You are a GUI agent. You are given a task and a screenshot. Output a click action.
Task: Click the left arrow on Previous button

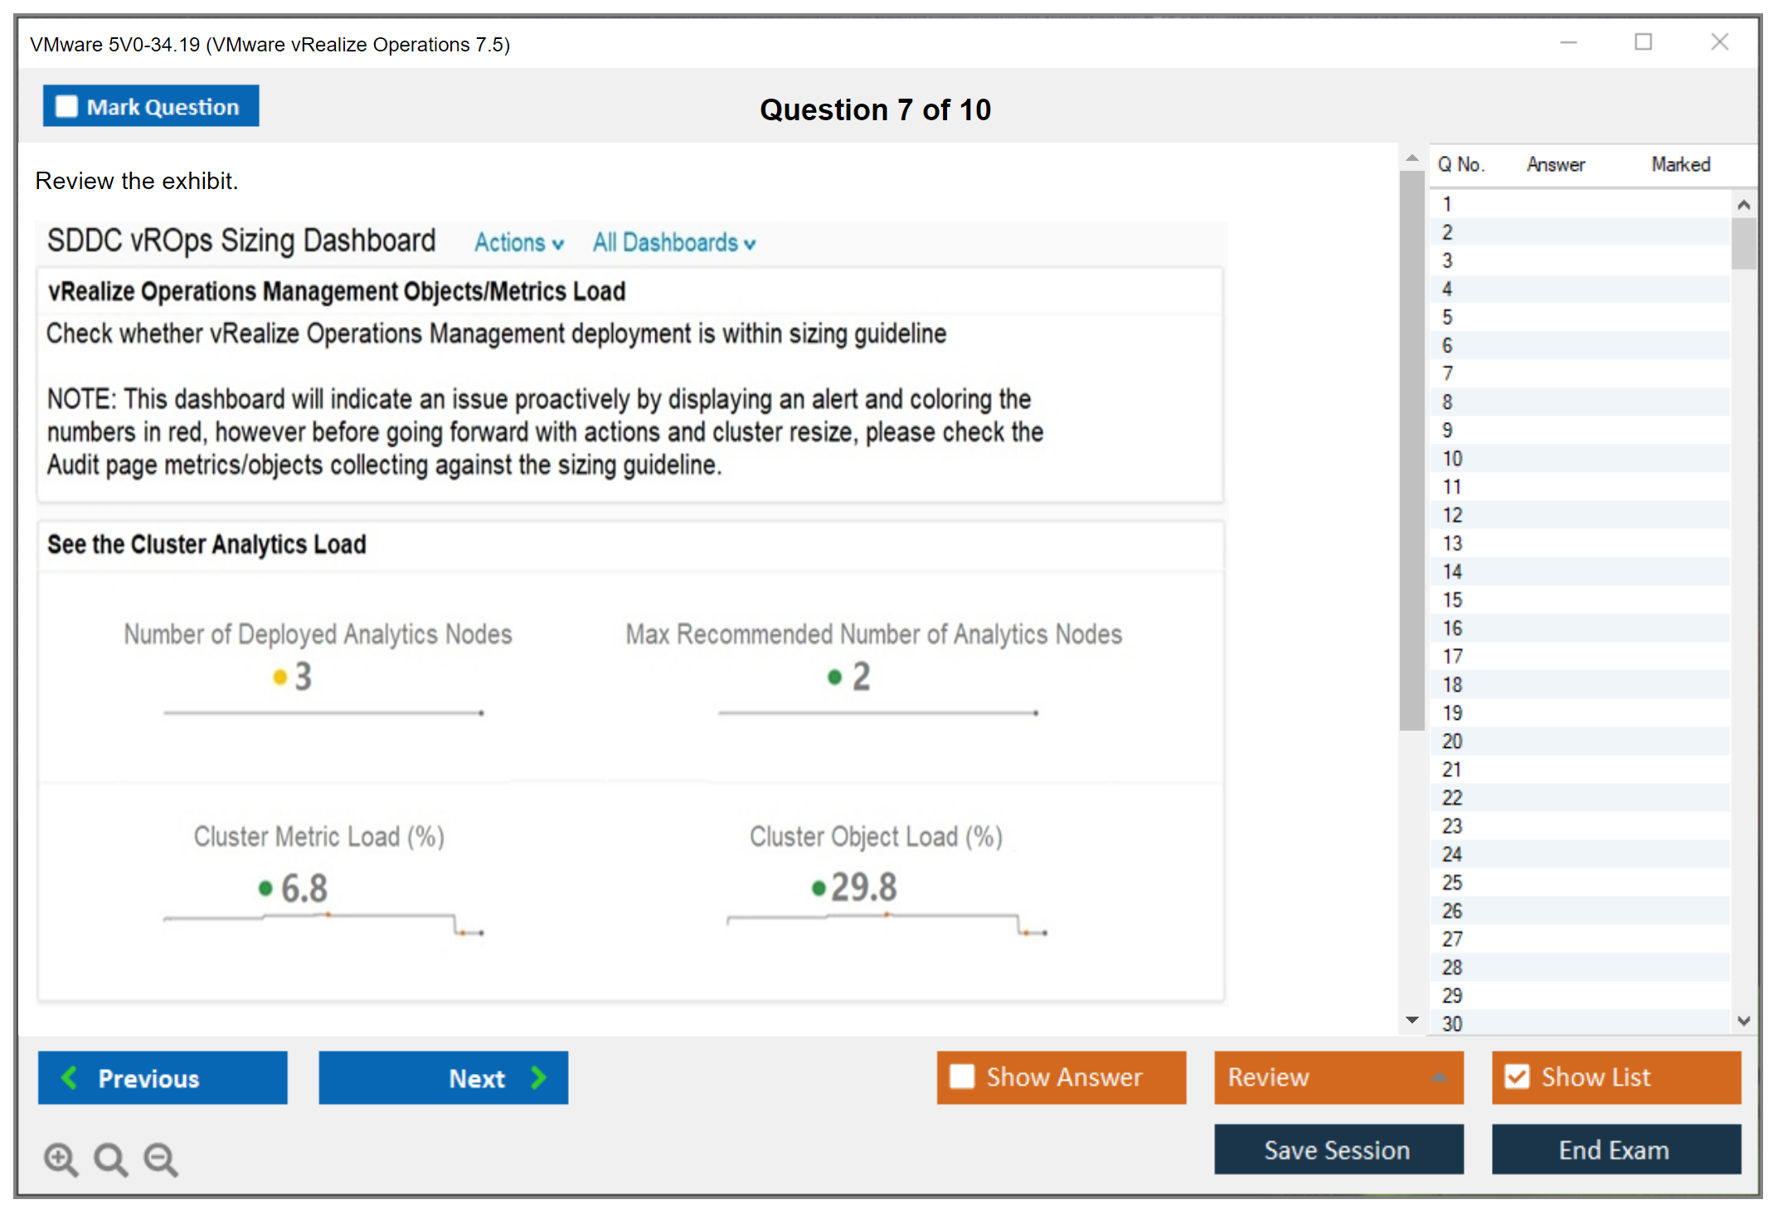(70, 1078)
